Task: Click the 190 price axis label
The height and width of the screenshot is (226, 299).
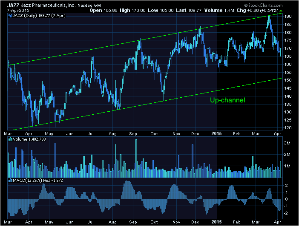Action: (x=288, y=17)
